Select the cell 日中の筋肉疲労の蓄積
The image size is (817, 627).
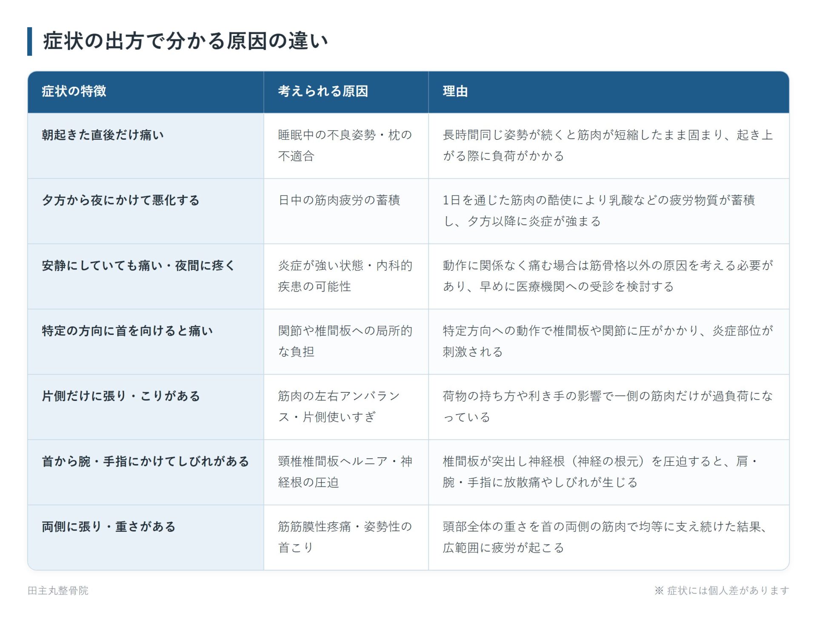[346, 211]
